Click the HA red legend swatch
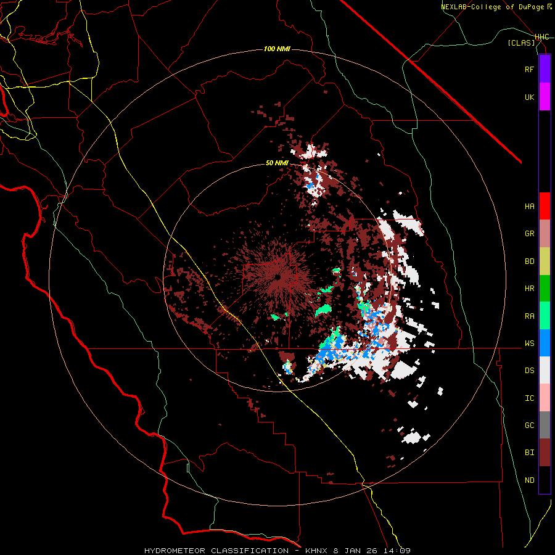The image size is (555, 555). pyautogui.click(x=545, y=206)
